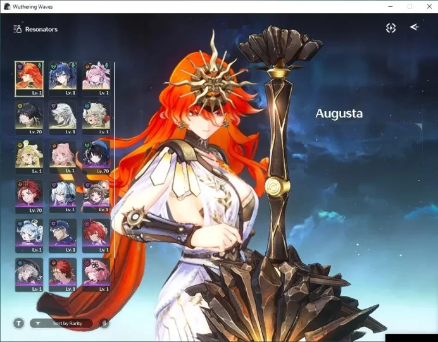Select the short red-haired Havoc resonator portrait
This screenshot has height=342, width=438.
coord(96,236)
